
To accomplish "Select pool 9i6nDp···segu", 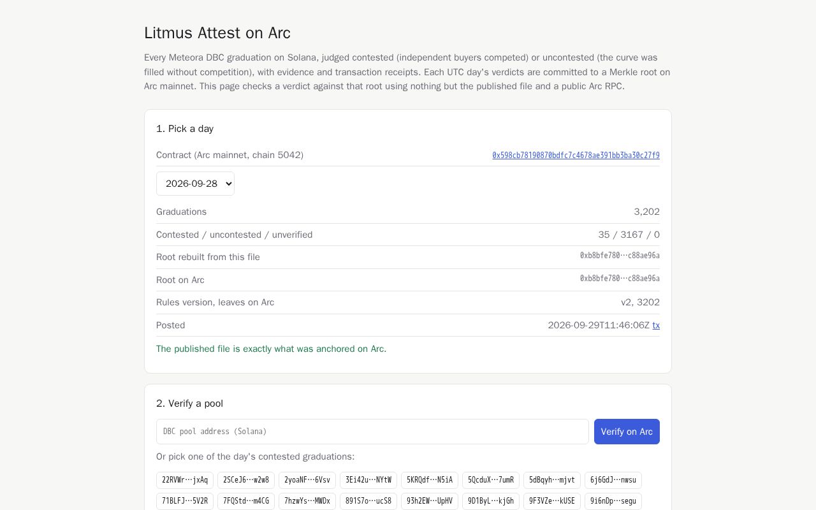I will coord(613,501).
